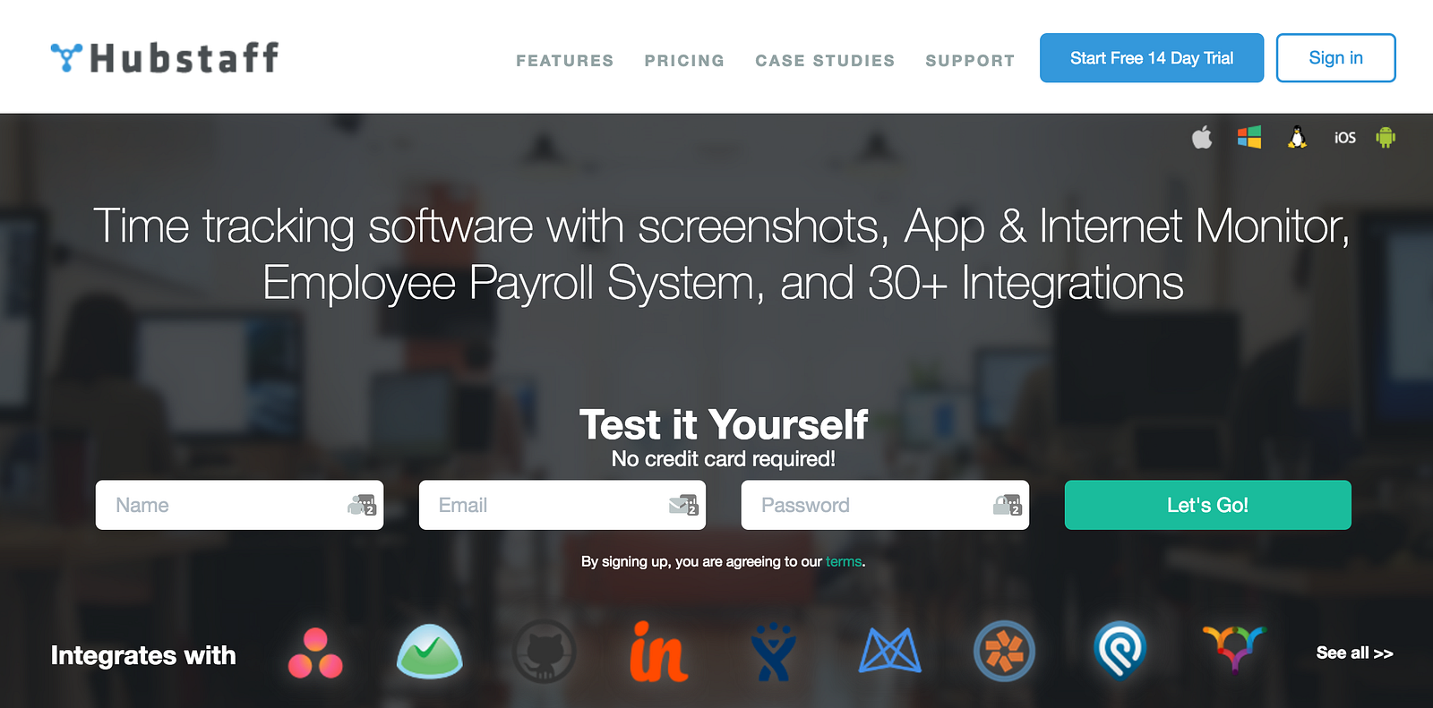Click the Sign in button

click(x=1335, y=58)
